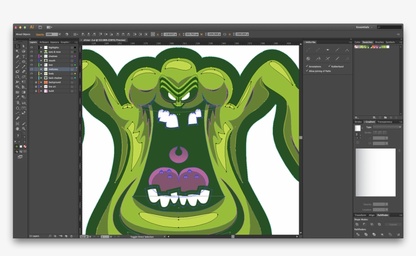Open the Arrange Documents dropdown

49,27
